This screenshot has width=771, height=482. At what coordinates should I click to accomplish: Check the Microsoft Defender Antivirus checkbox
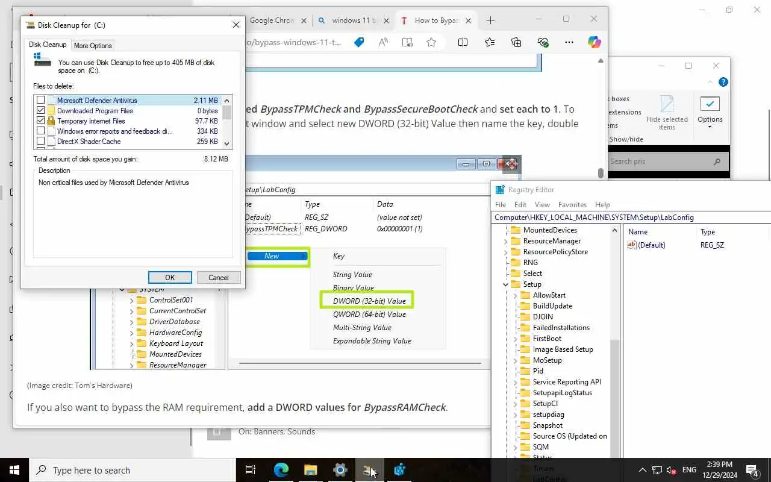[40, 101]
